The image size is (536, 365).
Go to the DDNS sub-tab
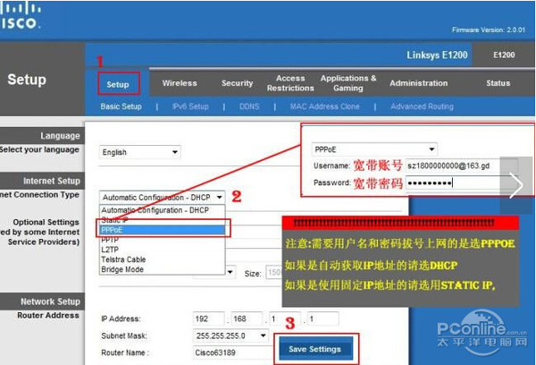(249, 106)
